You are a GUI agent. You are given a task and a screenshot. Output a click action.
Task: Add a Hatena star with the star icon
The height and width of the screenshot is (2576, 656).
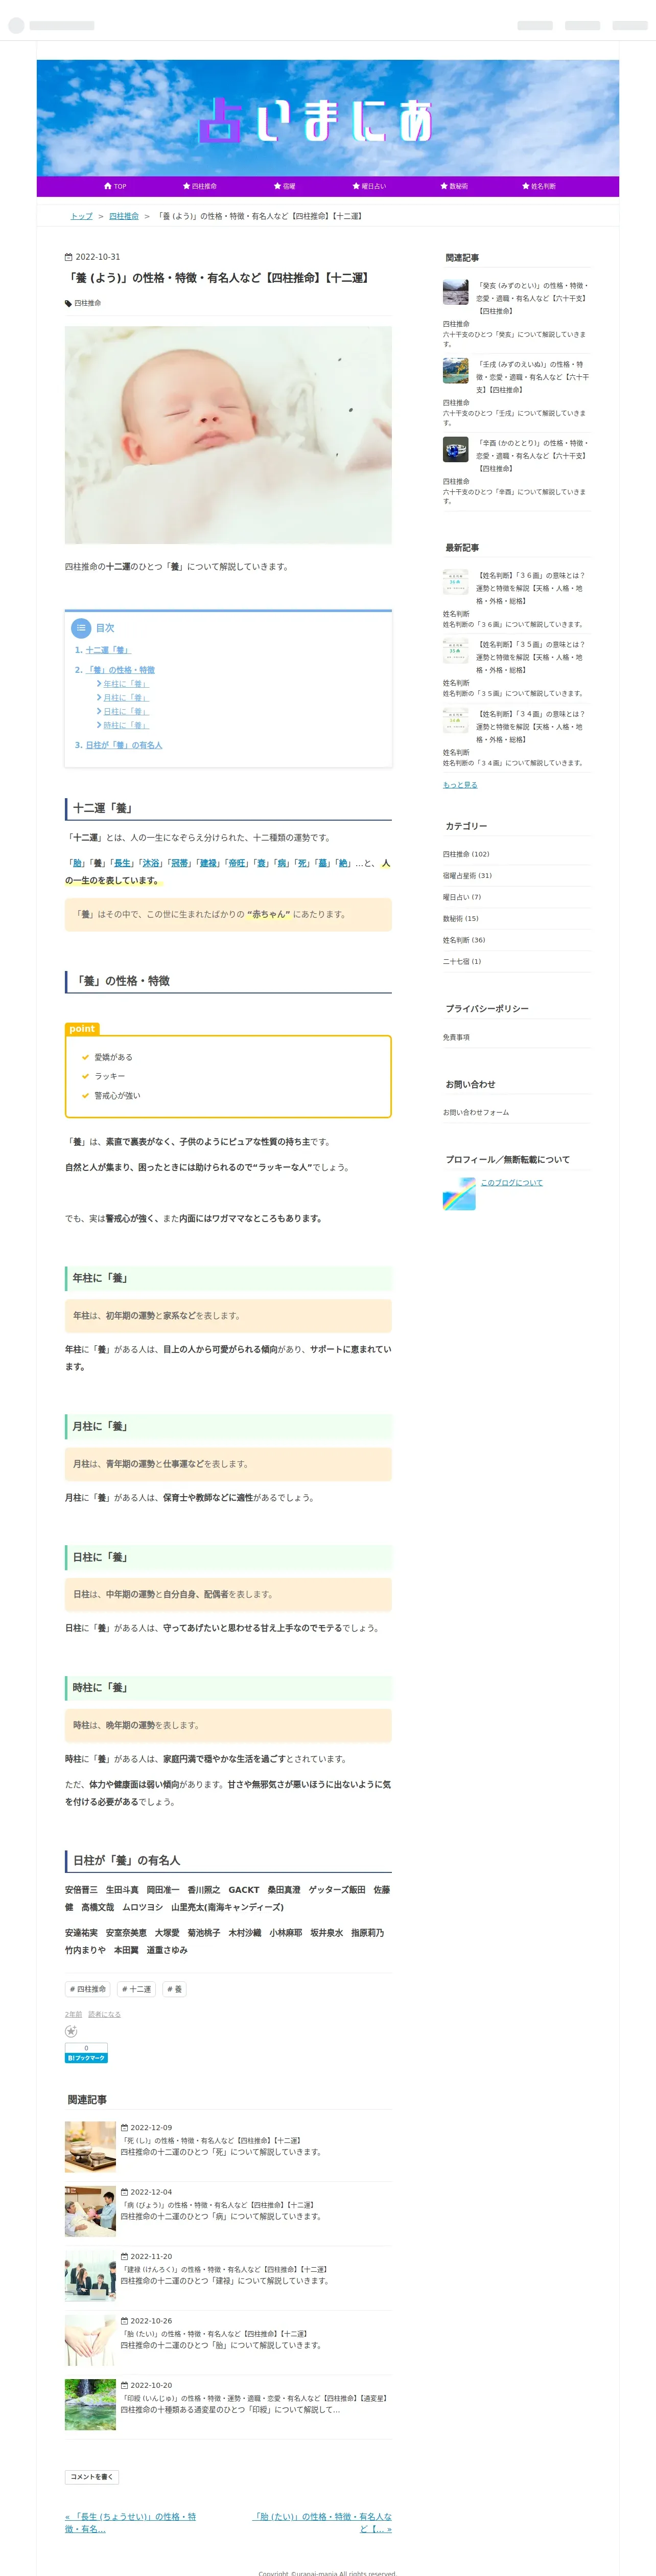[71, 2031]
